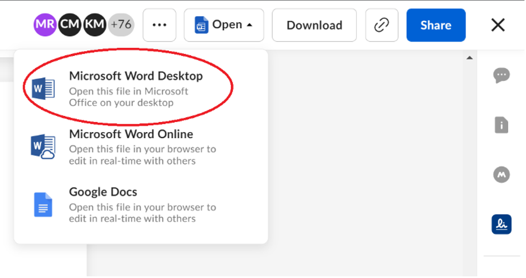Copy shared link with chain icon
526x278 pixels.
click(x=382, y=25)
